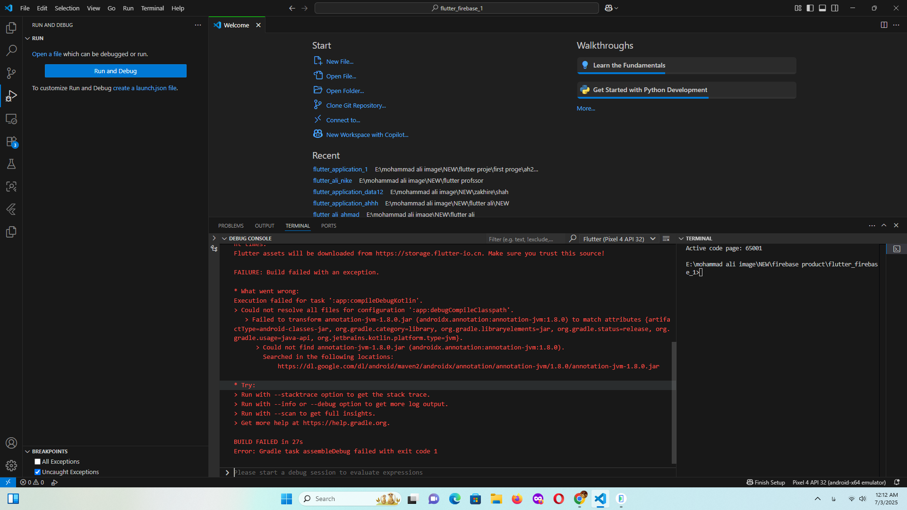Image resolution: width=907 pixels, height=510 pixels.
Task: Click the Run and Debug button
Action: coord(116,71)
